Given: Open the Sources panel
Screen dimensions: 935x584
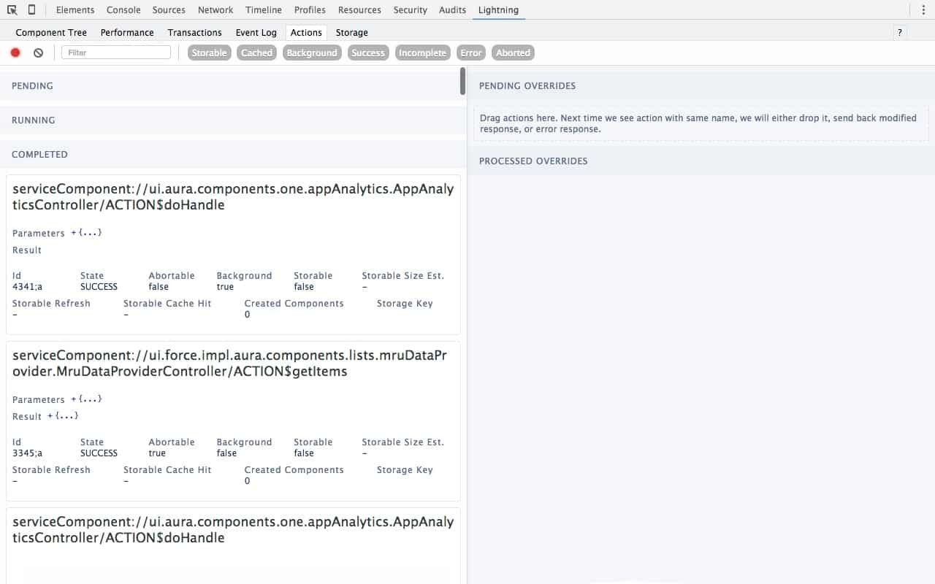Looking at the screenshot, I should [x=169, y=10].
